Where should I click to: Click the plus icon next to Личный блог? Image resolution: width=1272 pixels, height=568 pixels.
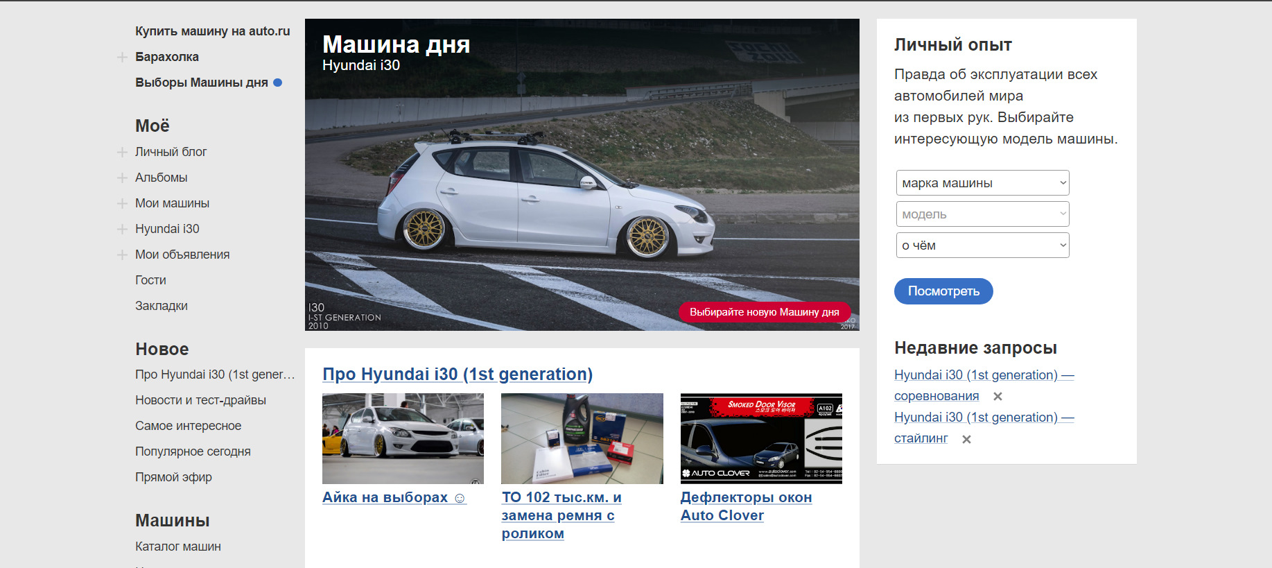(x=122, y=152)
